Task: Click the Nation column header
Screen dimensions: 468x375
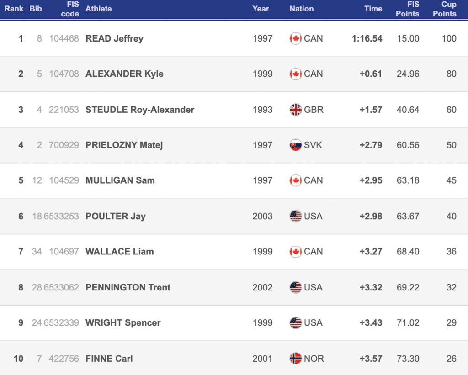Action: [301, 9]
